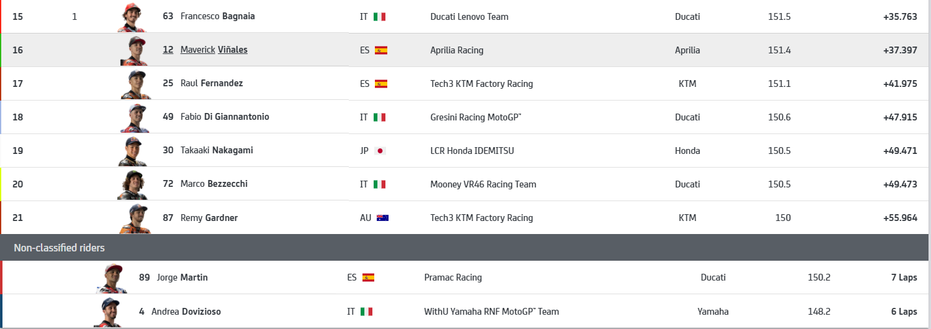Open Maverick Viñales rider profile link
This screenshot has height=329, width=931.
(x=214, y=50)
